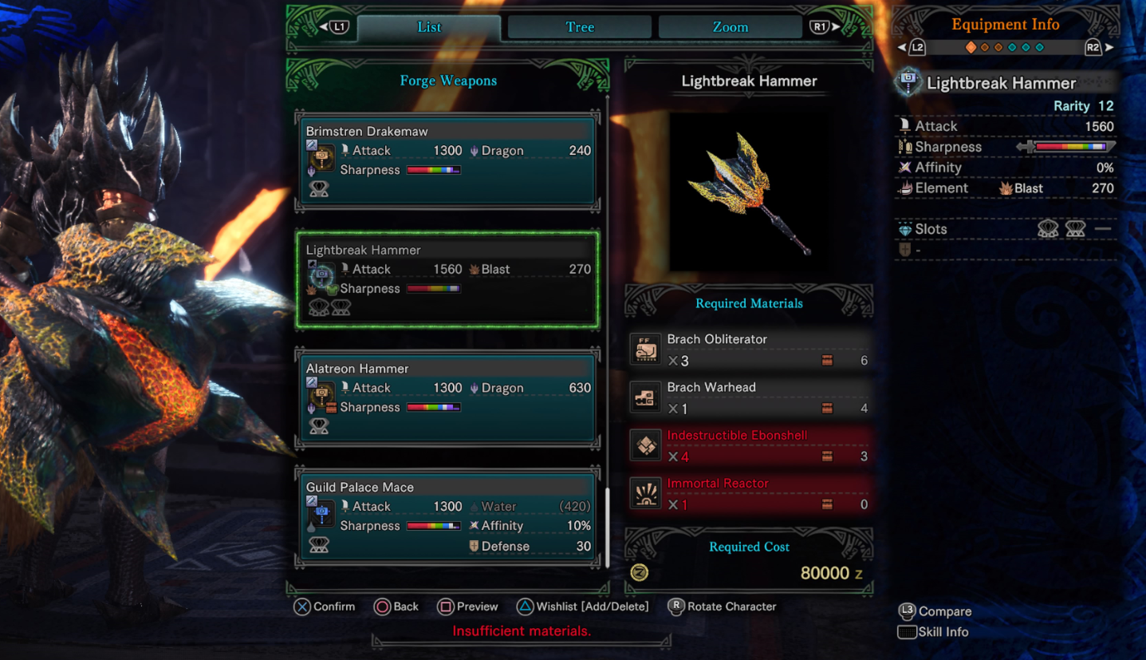
Task: Click the Confirm button prompt
Action: 325,607
